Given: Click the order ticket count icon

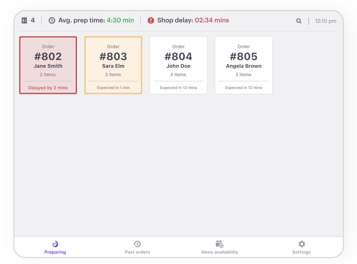Looking at the screenshot, I should [x=25, y=20].
